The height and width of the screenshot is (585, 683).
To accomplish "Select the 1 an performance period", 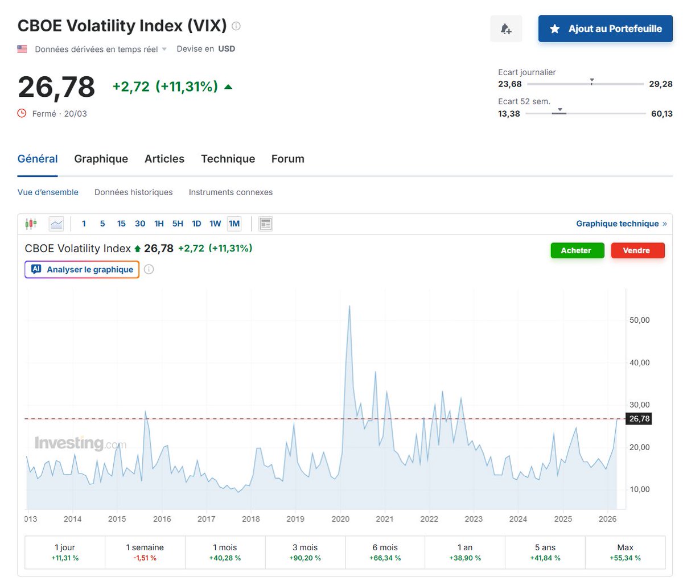I will coord(465,553).
